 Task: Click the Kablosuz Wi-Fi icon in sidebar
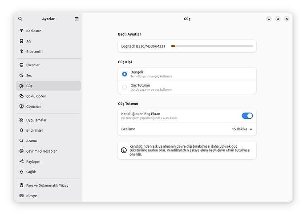21,31
